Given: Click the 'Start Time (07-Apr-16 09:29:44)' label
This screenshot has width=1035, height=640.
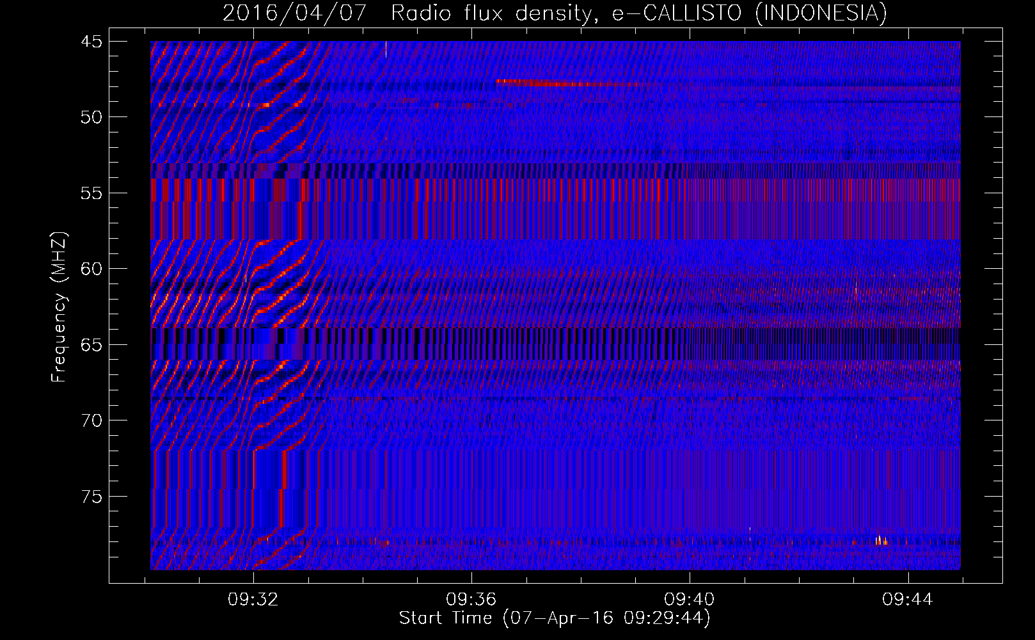Looking at the screenshot, I should pos(555,618).
